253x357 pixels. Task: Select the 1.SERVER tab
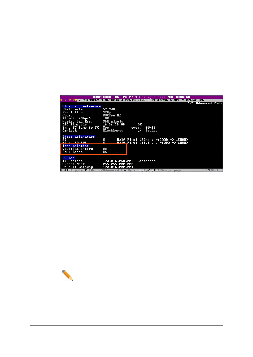[68, 100]
